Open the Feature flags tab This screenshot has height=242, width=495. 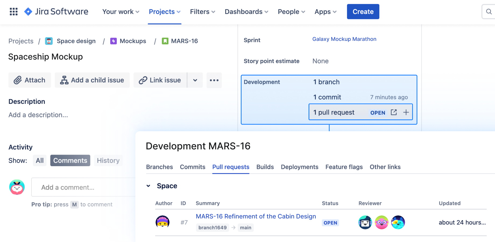[344, 167]
